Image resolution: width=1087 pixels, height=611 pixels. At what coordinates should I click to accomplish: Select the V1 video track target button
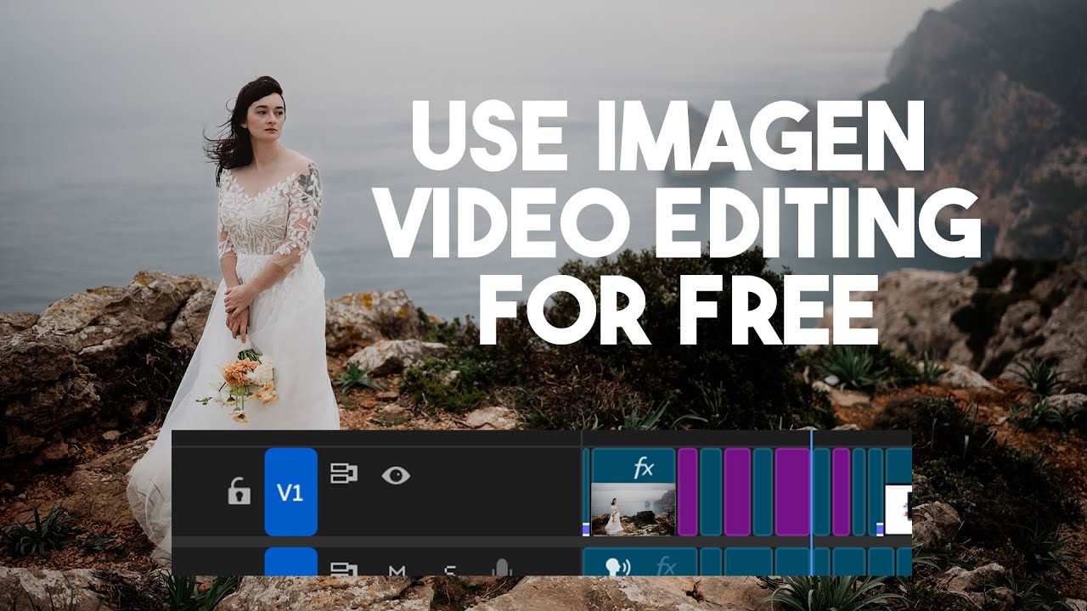click(290, 492)
